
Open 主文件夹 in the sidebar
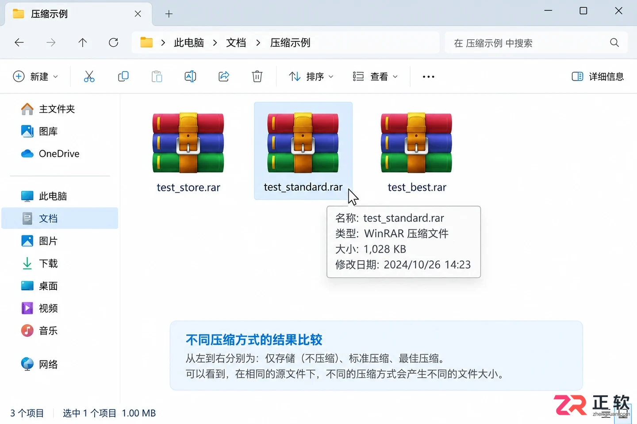60,109
